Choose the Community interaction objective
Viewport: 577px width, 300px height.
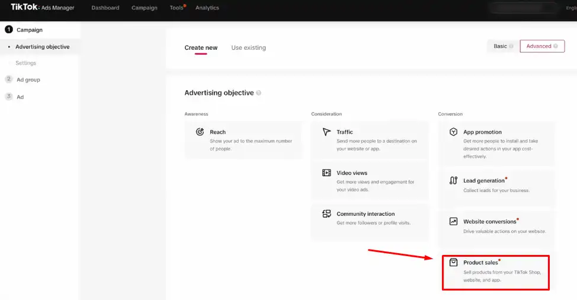(x=370, y=222)
